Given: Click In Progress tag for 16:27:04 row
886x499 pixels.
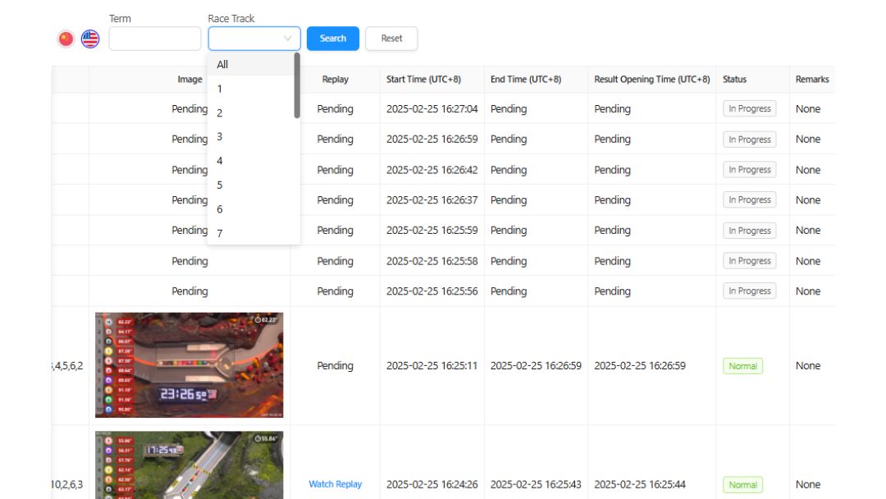Looking at the screenshot, I should pos(750,108).
